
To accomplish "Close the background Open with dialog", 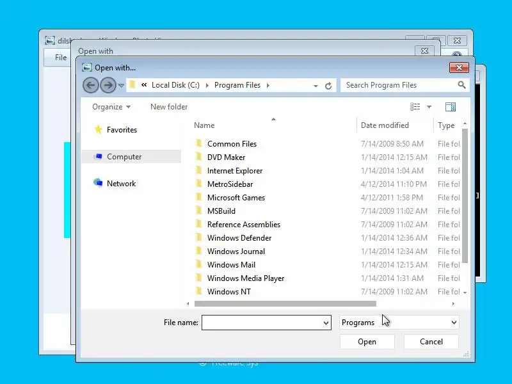I will tap(424, 51).
